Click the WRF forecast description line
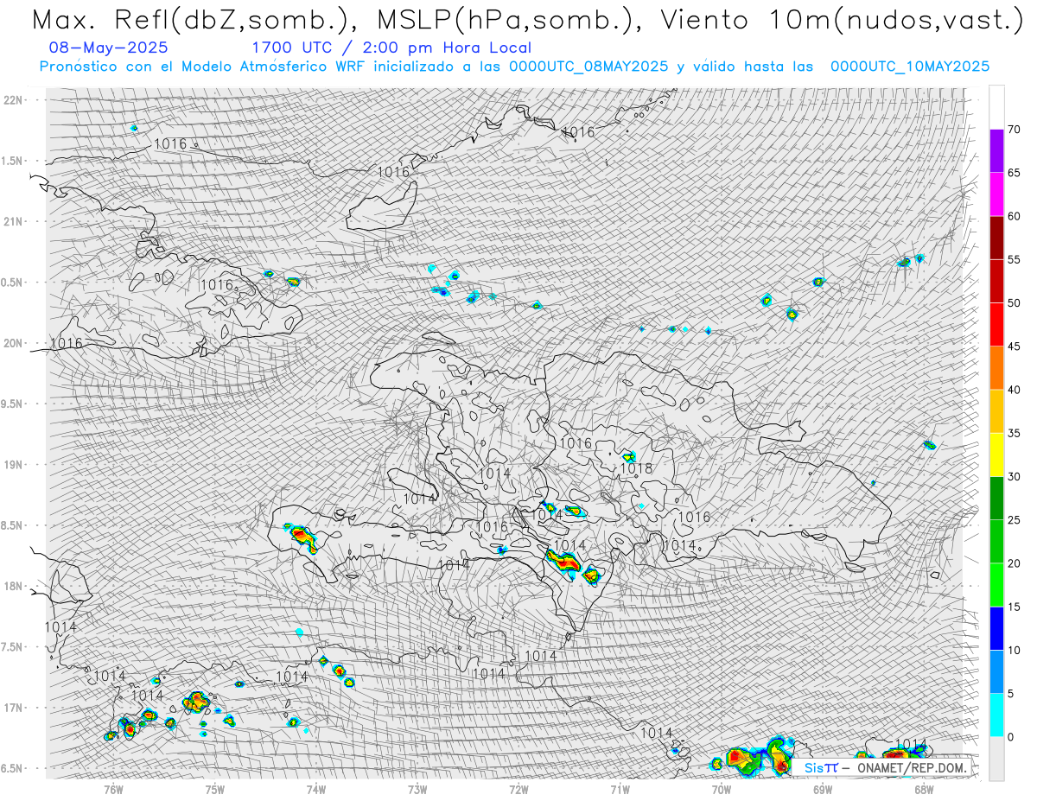This screenshot has height=801, width=1037. click(514, 67)
